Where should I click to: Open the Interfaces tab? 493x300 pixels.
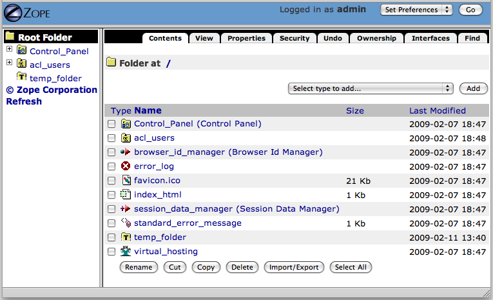(430, 38)
